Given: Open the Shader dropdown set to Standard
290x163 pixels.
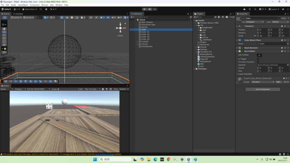Looking at the screenshot, I should point(263,82).
